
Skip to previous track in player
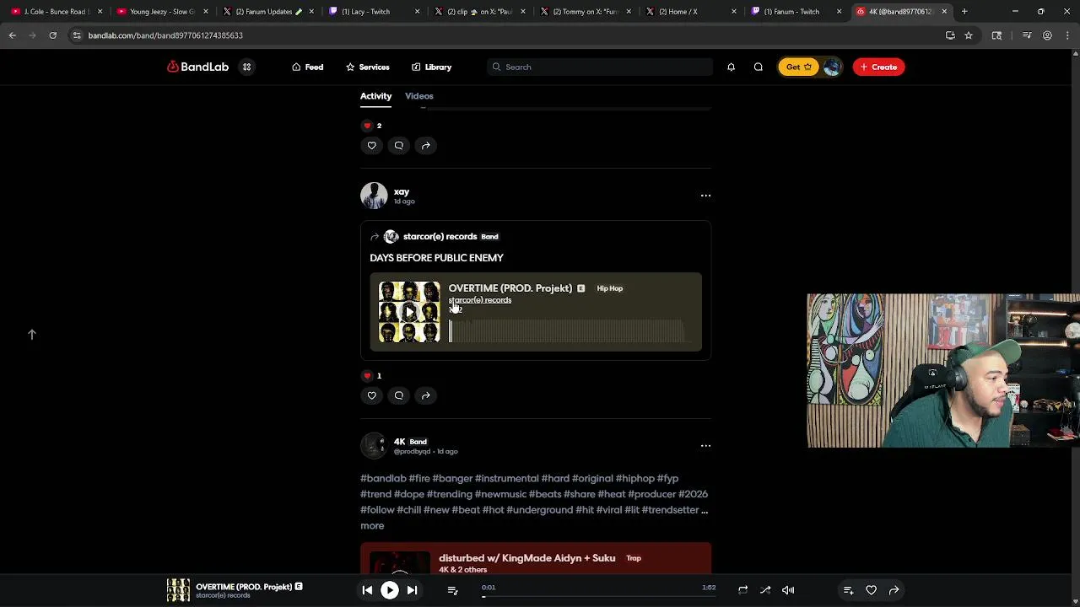367,590
